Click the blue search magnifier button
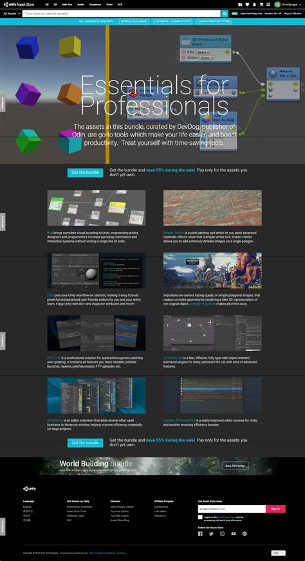The image size is (305, 561). (225, 14)
